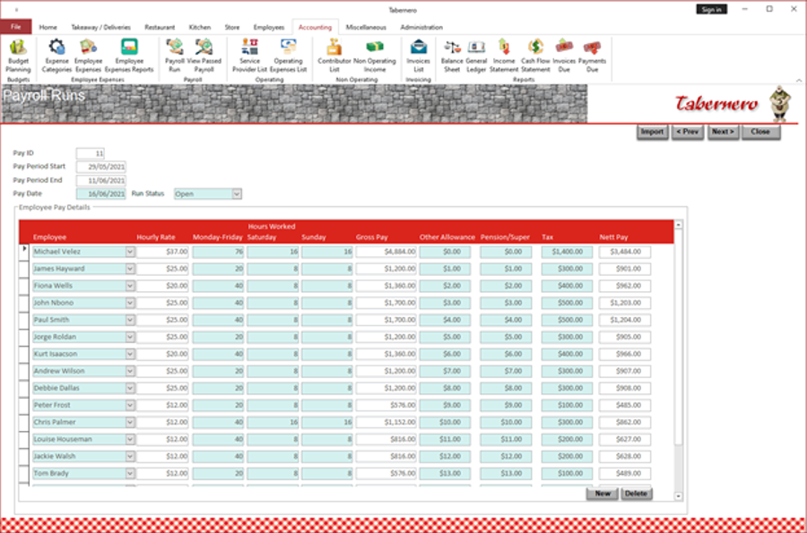Viewport: 807px width, 533px height.
Task: Click the grid scroll down arrow
Action: (679, 496)
